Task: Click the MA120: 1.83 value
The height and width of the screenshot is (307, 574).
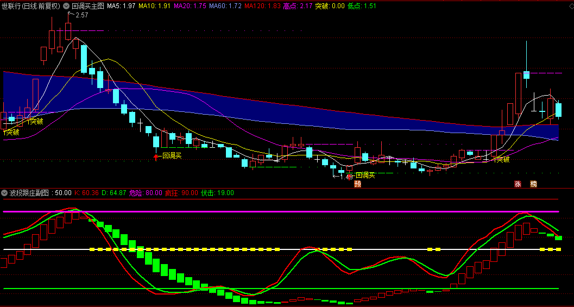Action: pos(262,6)
